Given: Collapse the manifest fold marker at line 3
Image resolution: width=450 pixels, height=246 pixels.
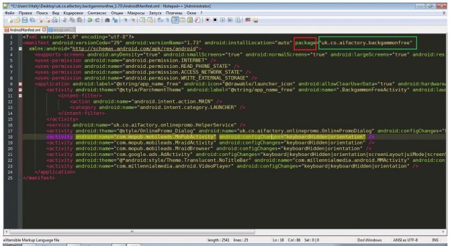Looking at the screenshot, I should click(20, 49).
